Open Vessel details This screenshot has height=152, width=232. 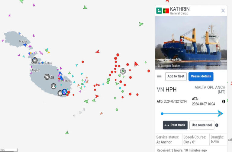tap(201, 76)
